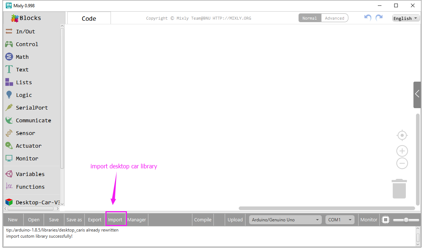Click the redo arrow icon

click(379, 18)
